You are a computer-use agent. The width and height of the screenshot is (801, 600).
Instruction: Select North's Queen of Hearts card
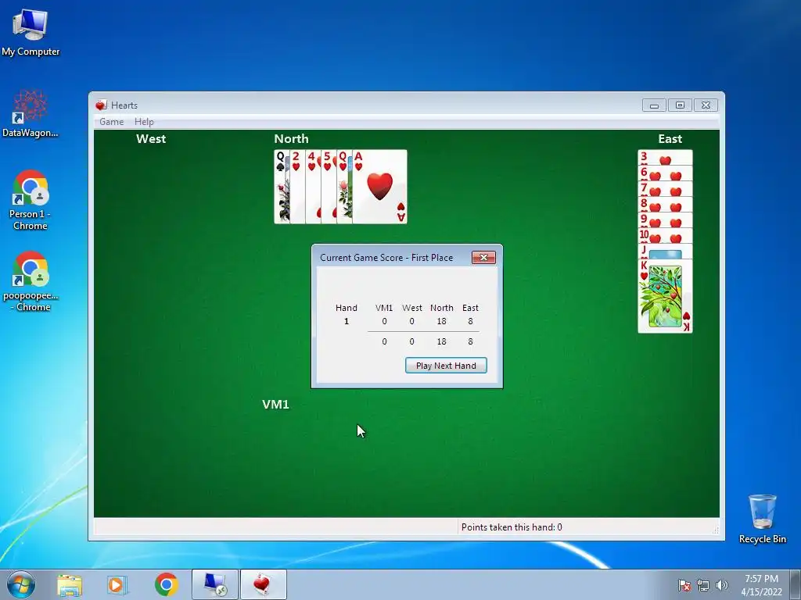click(x=344, y=187)
